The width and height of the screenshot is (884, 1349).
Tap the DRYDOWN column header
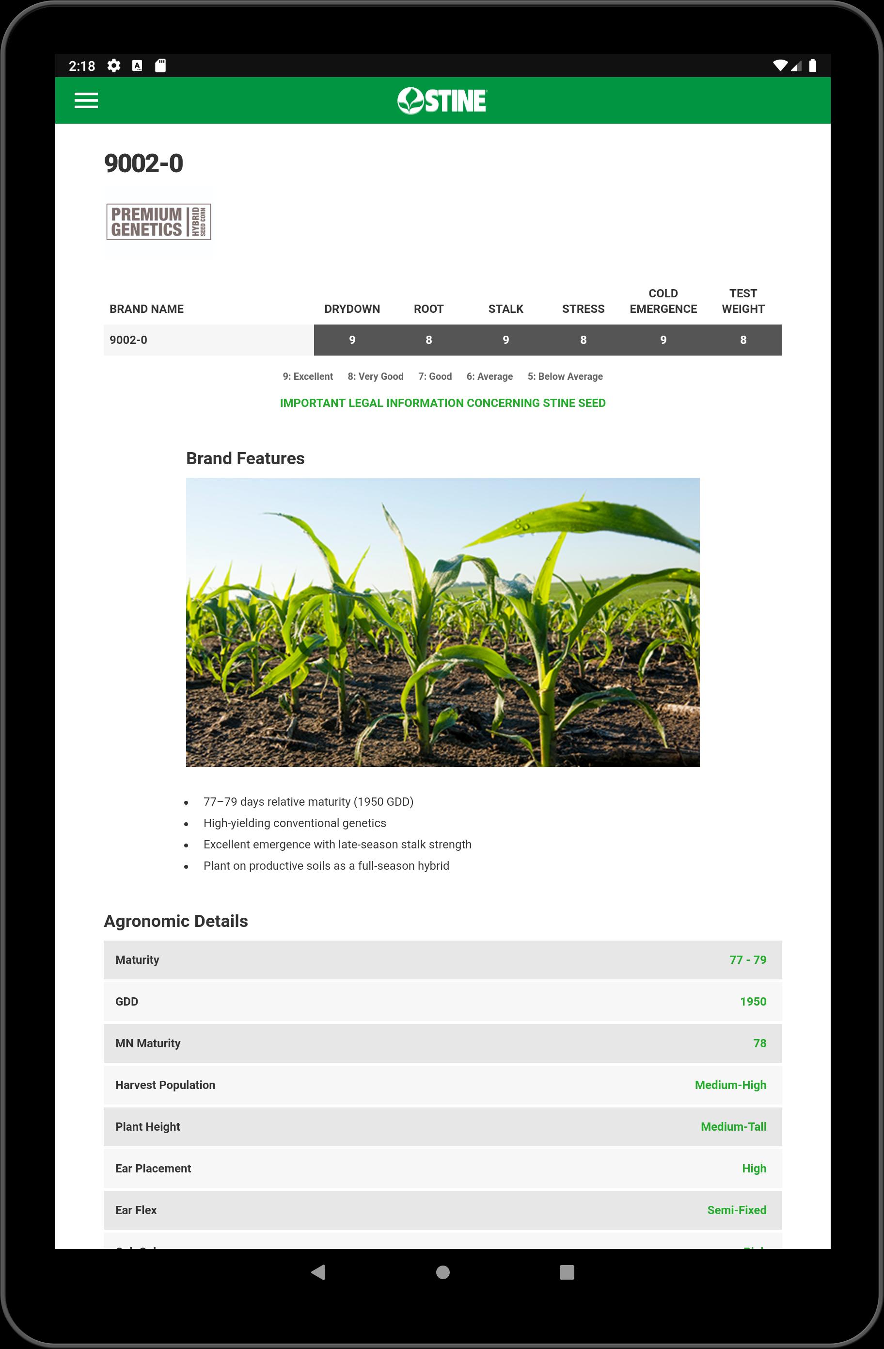coord(352,309)
